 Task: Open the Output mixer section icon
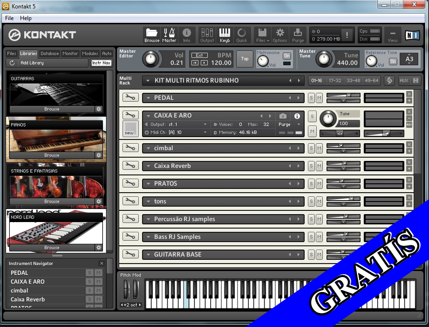coord(207,35)
